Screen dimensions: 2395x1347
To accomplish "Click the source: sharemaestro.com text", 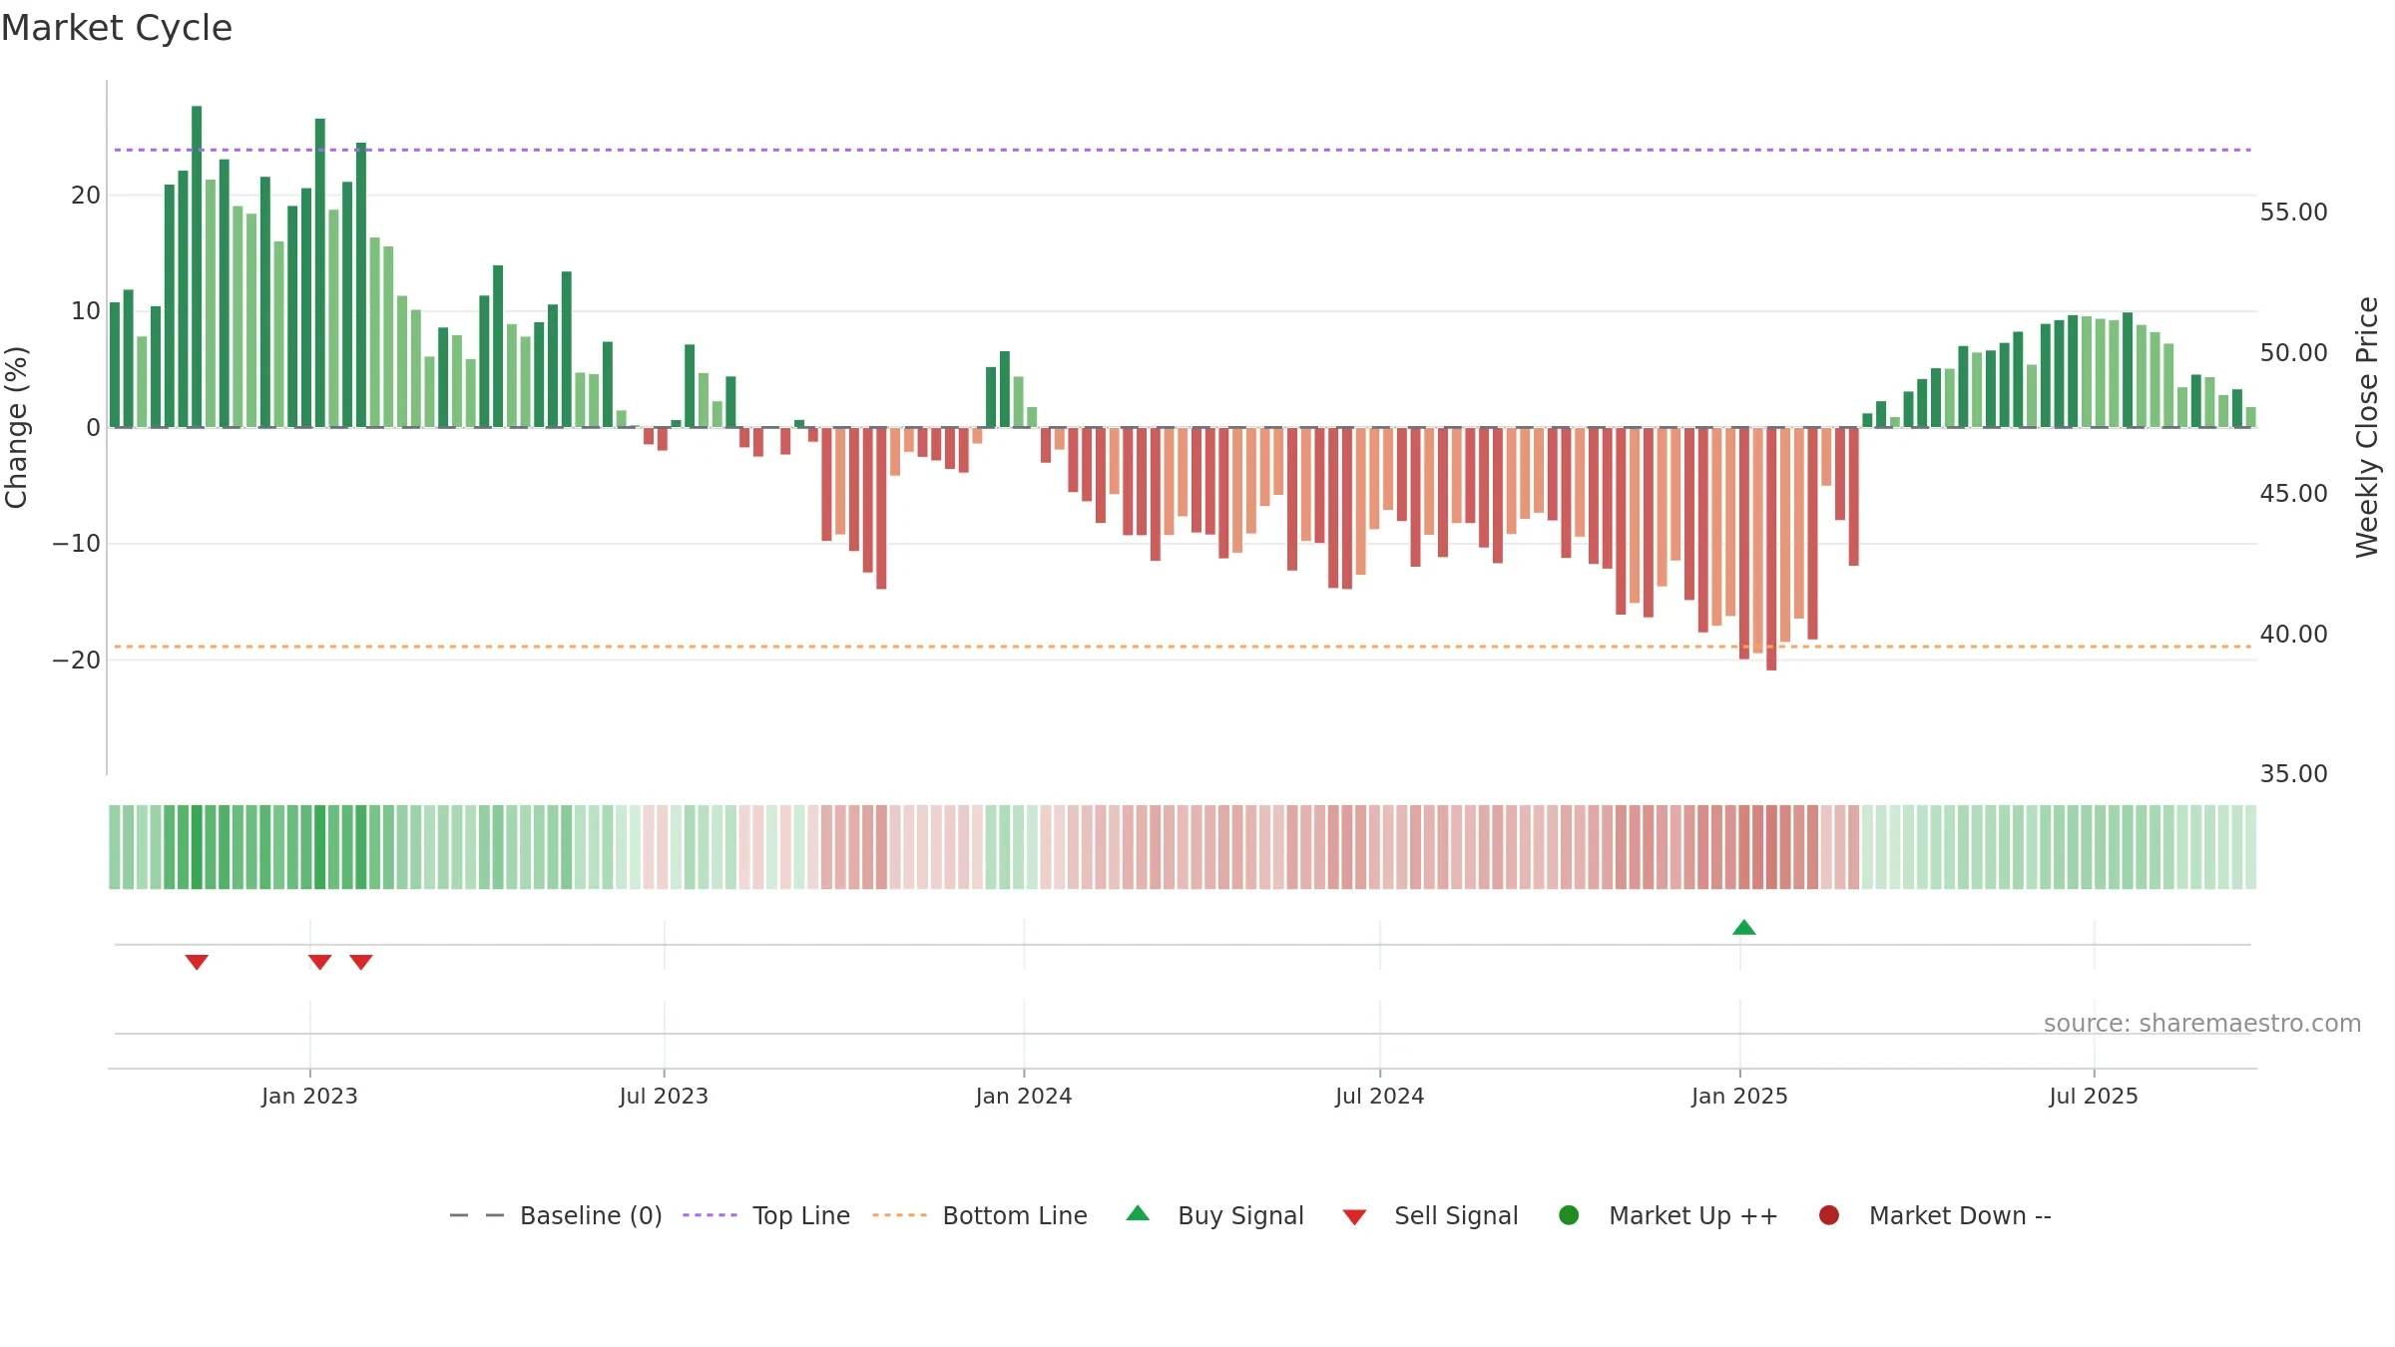I will coord(2202,1024).
